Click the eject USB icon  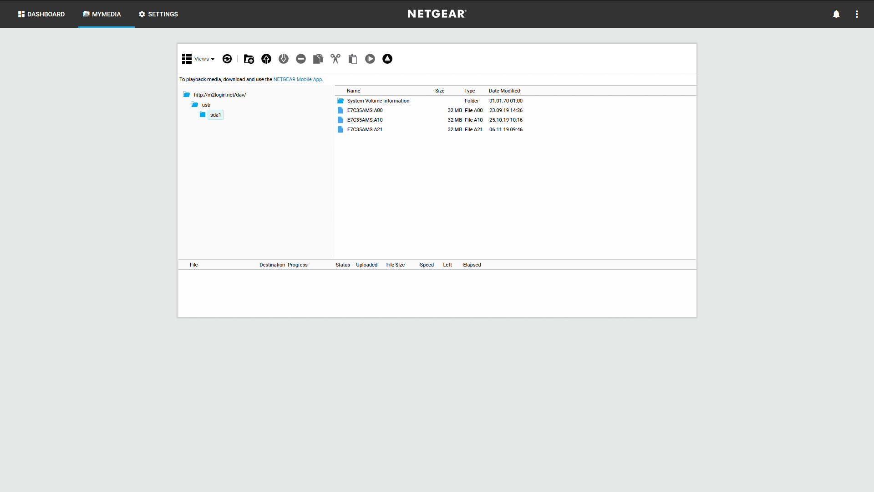387,59
